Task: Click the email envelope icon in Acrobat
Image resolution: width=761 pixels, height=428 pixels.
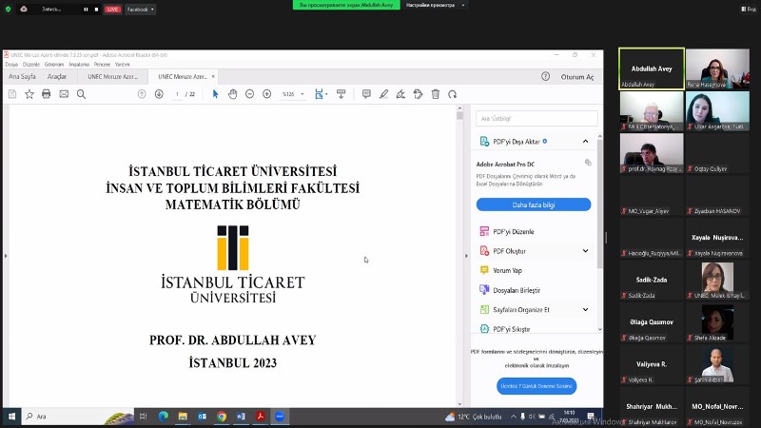Action: (64, 94)
